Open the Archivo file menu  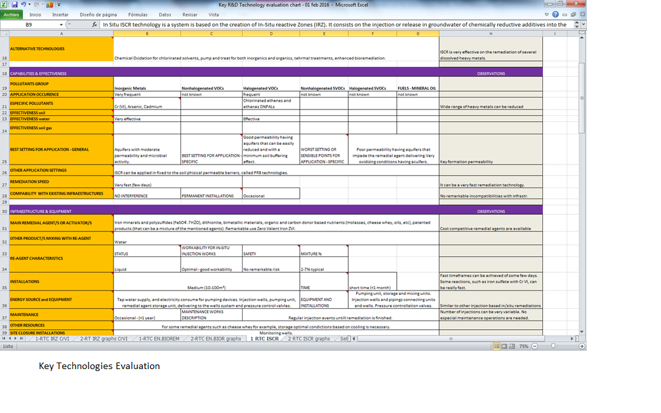point(12,14)
